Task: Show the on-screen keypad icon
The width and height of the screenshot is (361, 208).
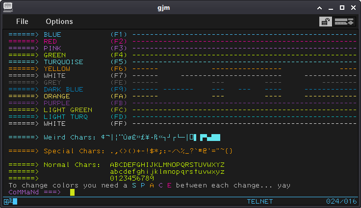Action: click(x=344, y=22)
